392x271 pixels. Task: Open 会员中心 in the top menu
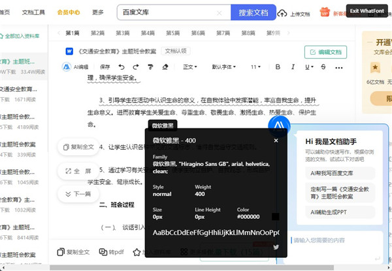69,12
